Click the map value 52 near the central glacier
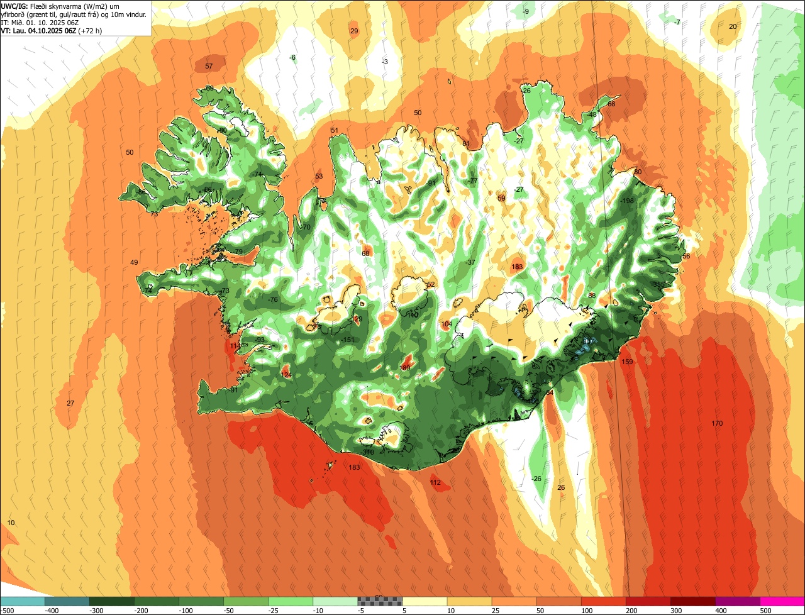The height and width of the screenshot is (615, 805). [x=431, y=285]
